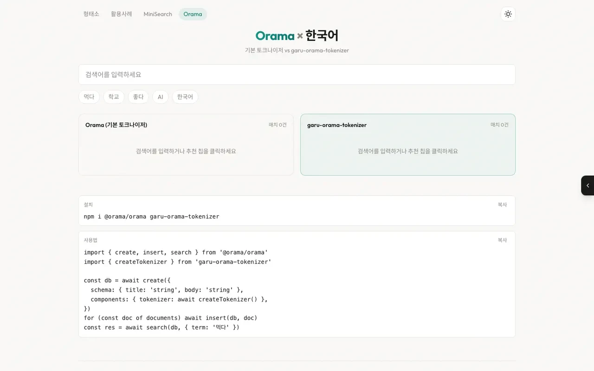Click the 설치 section label
This screenshot has height=371, width=594.
point(88,205)
